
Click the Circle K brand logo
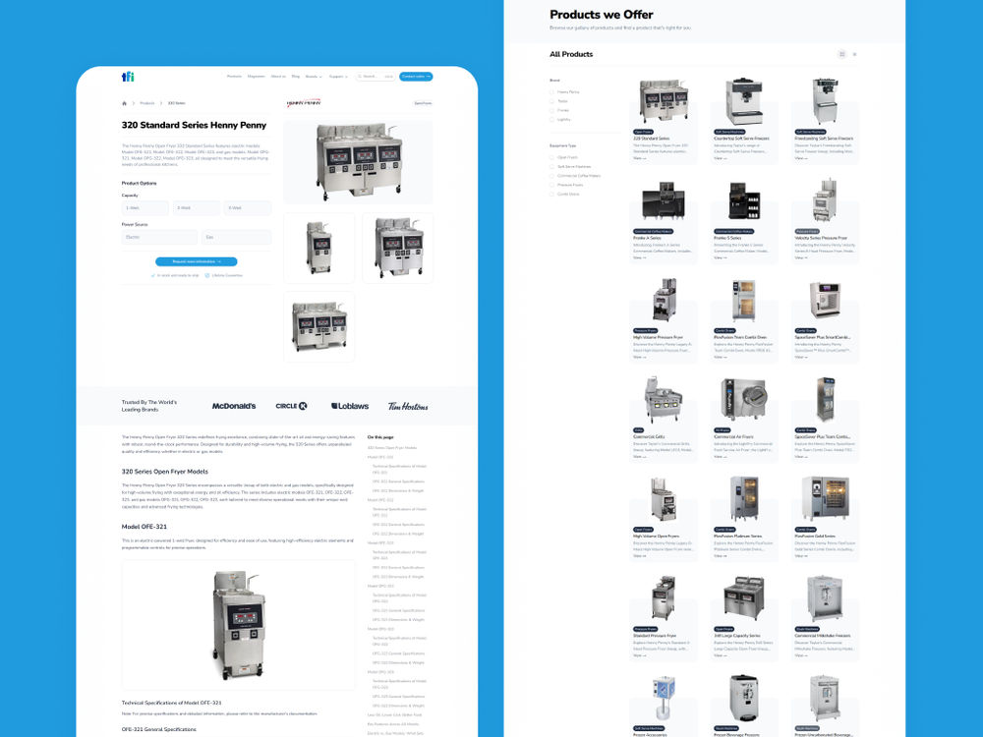292,406
